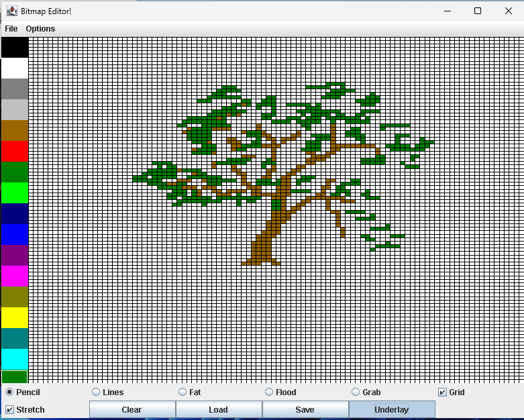Pick the bright lime green swatch
524x420 pixels.
(x=15, y=193)
